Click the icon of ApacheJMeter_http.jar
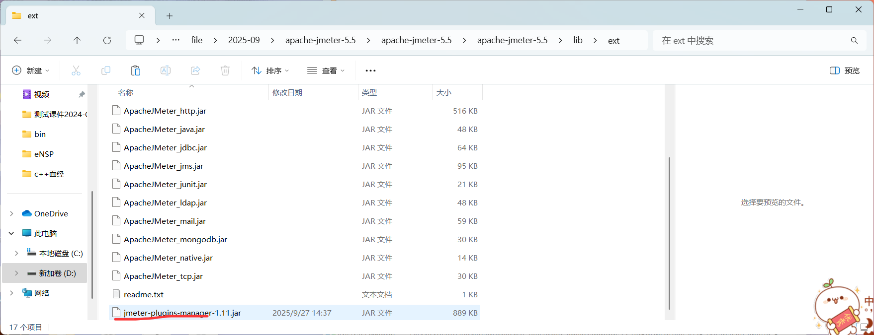 coord(116,111)
